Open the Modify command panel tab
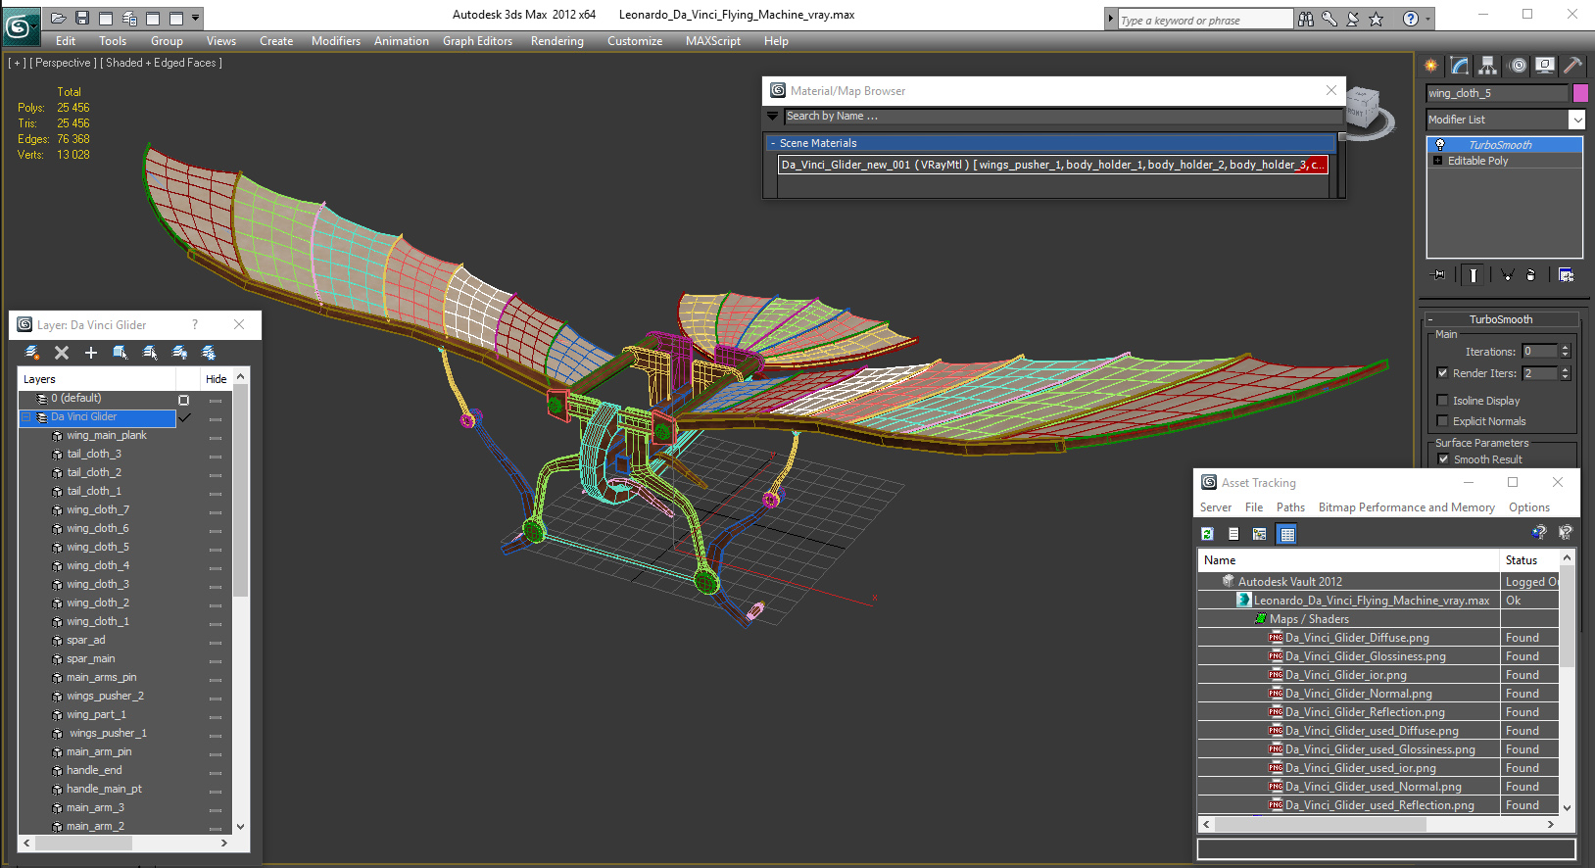This screenshot has width=1595, height=868. [x=1460, y=66]
